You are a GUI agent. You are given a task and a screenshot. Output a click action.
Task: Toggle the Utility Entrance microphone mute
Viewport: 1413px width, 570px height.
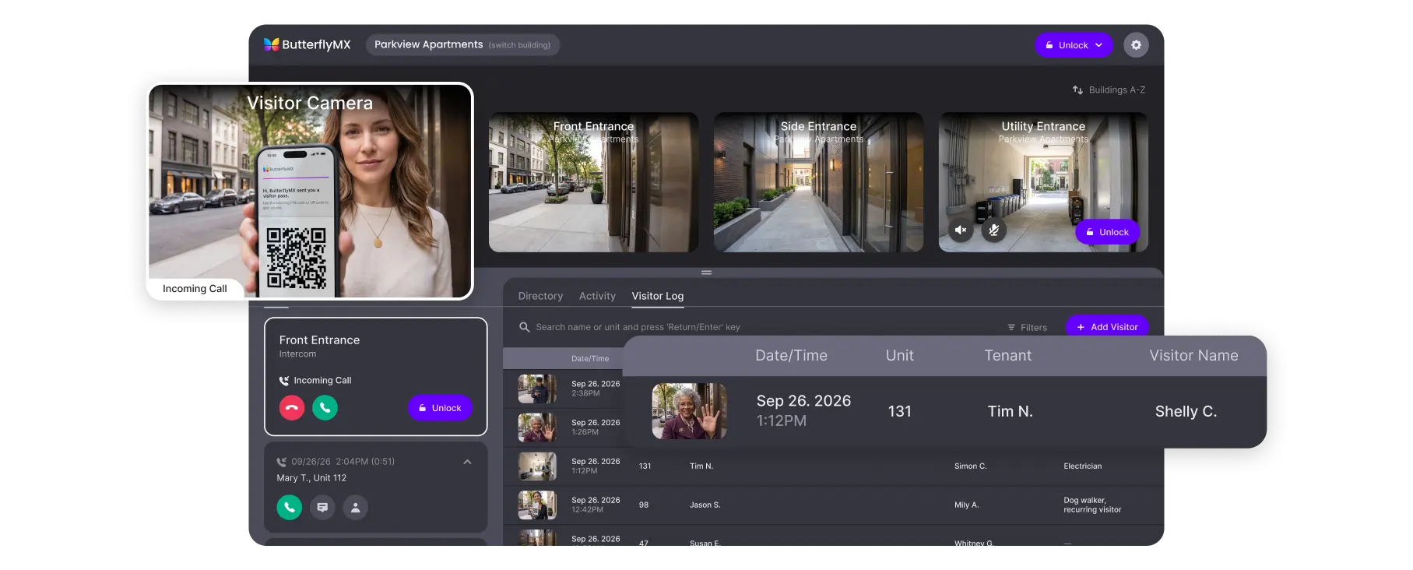tap(993, 230)
